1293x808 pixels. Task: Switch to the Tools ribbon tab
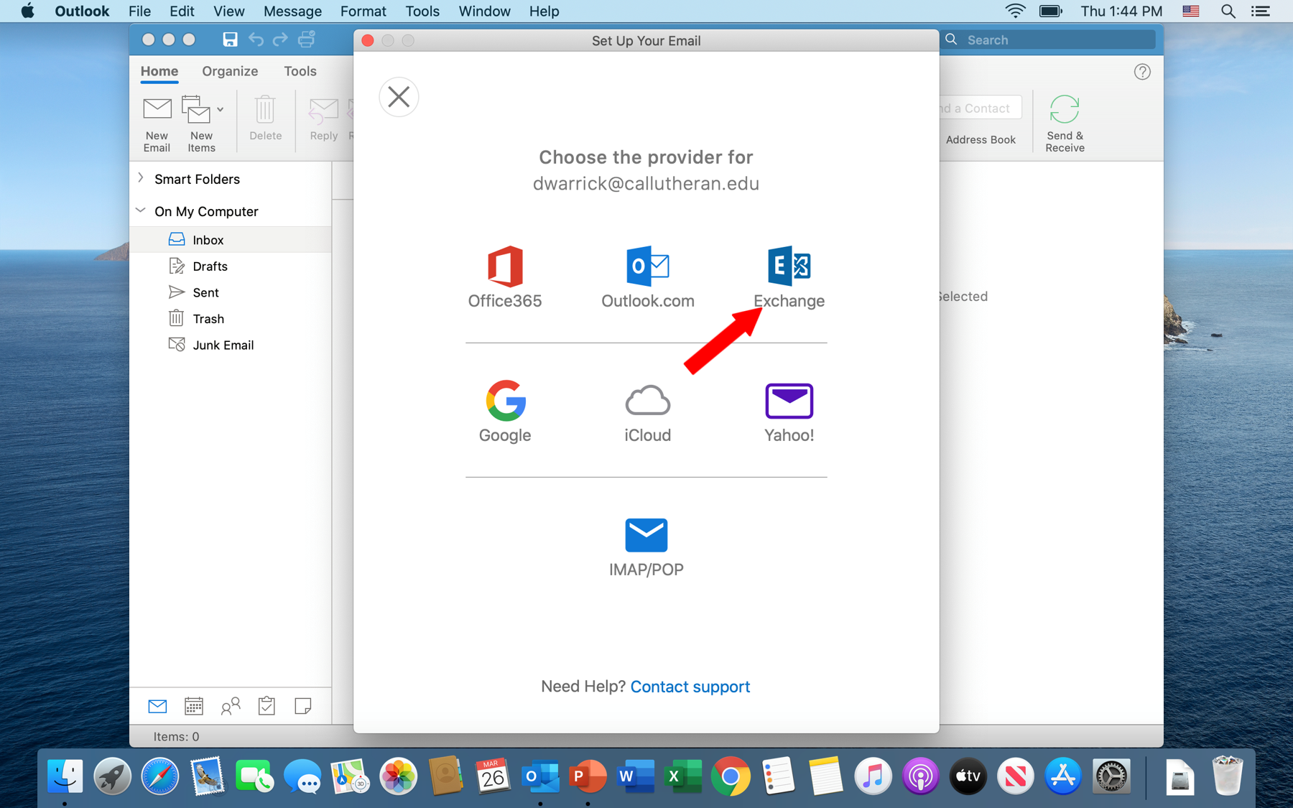point(300,71)
